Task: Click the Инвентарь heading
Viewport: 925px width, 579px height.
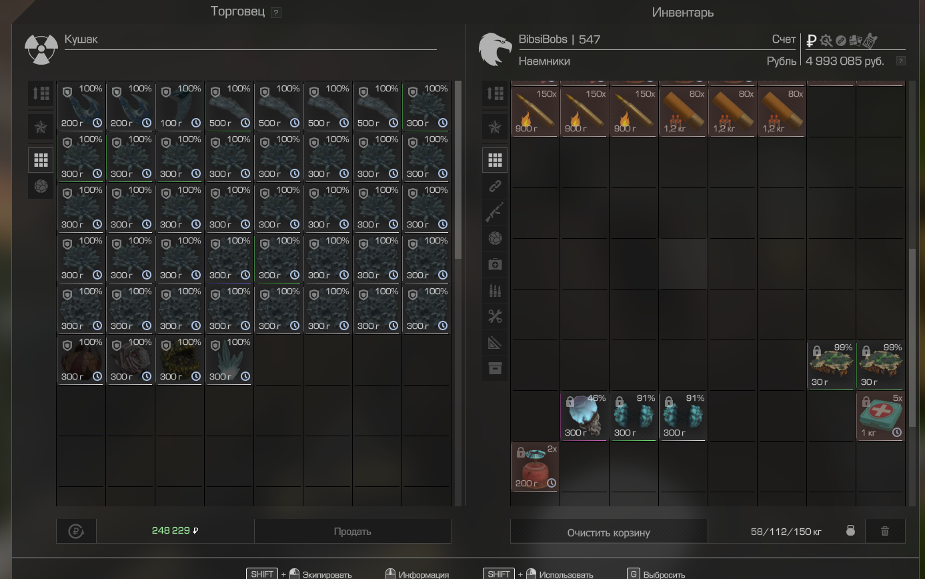Action: pyautogui.click(x=683, y=12)
